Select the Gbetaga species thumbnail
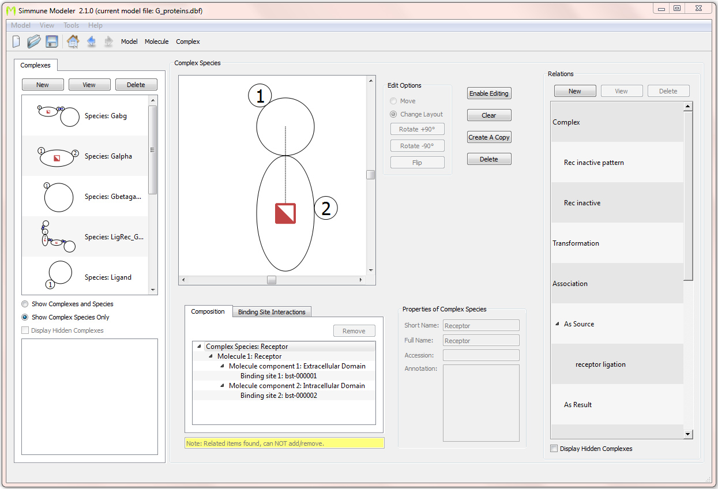 click(58, 197)
